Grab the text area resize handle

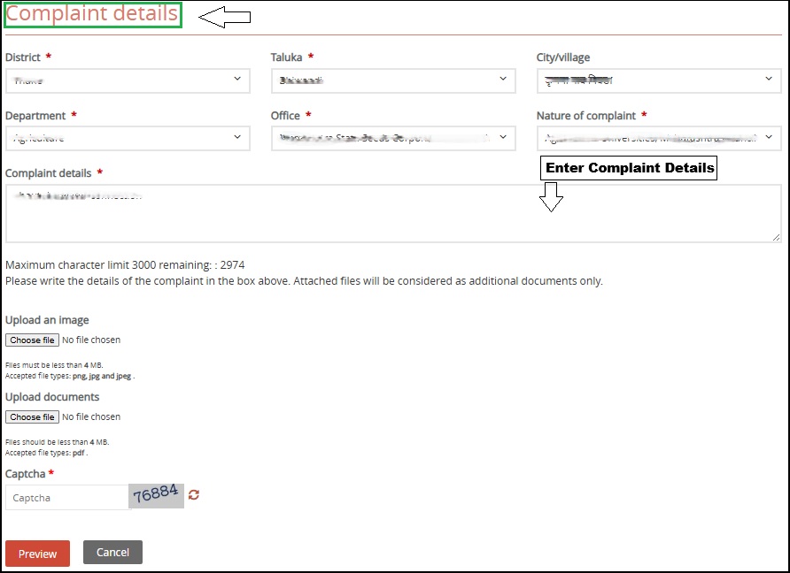point(777,237)
